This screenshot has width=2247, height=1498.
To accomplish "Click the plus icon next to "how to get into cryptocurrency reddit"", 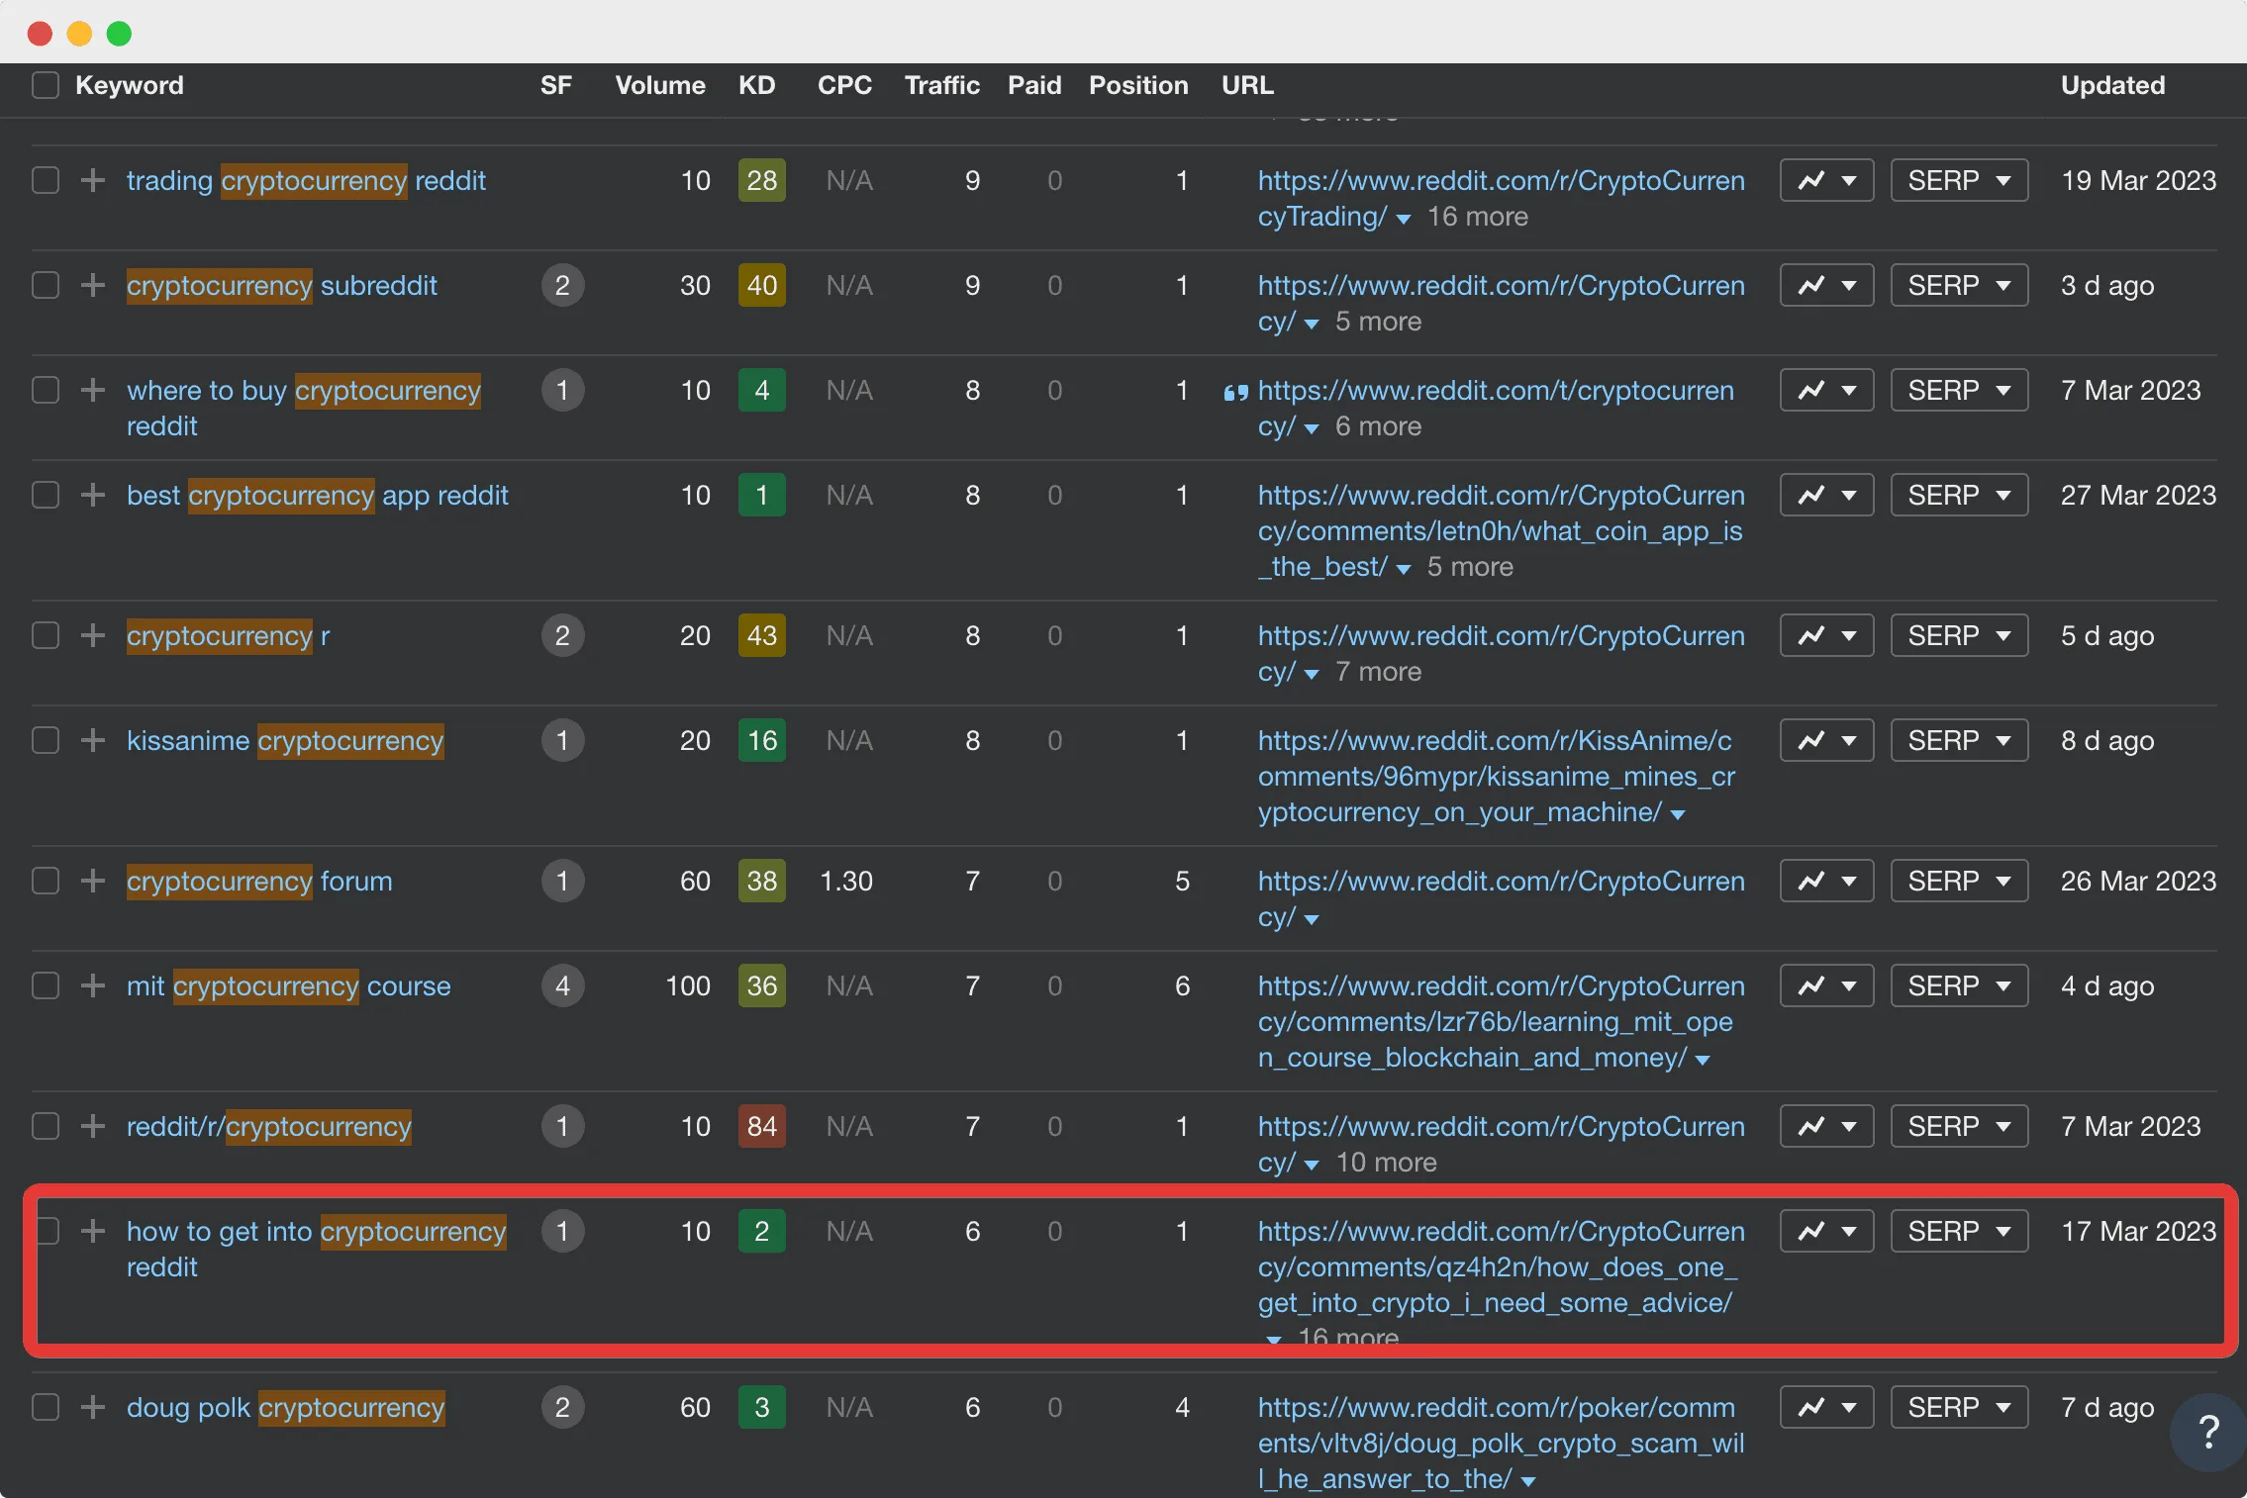I will 91,1231.
